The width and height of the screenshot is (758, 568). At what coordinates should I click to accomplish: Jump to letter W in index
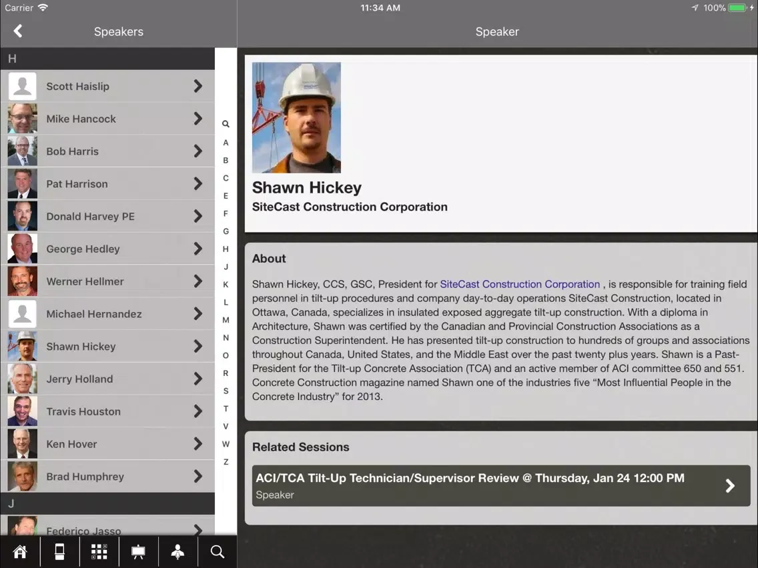click(x=226, y=444)
